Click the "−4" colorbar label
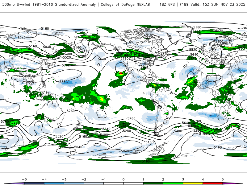The width and height of the screenshot is (247, 185). (x=44, y=179)
